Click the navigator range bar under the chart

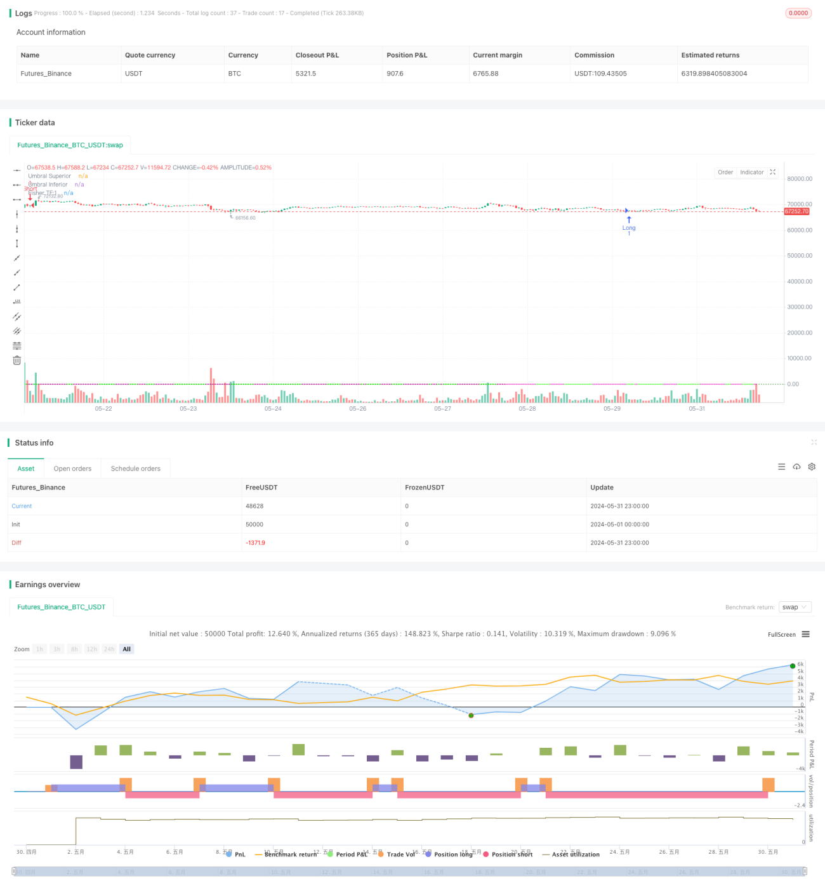coord(409,872)
